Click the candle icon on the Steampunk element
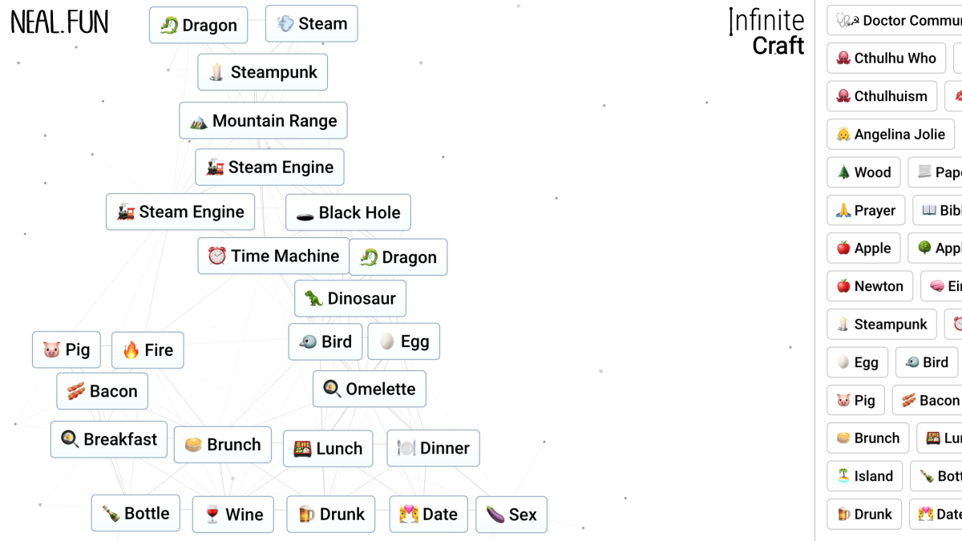The width and height of the screenshot is (962, 541). 214,72
